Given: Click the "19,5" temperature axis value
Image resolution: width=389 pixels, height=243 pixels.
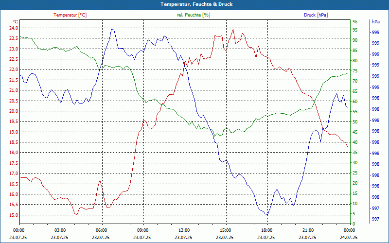Looking at the screenshot, I should (14, 121).
